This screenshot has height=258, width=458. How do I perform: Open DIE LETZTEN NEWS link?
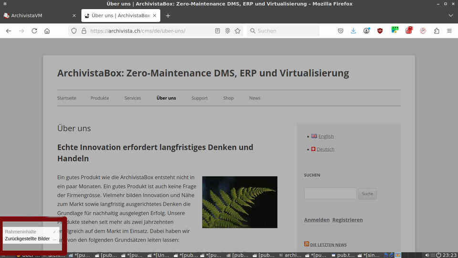tap(328, 245)
